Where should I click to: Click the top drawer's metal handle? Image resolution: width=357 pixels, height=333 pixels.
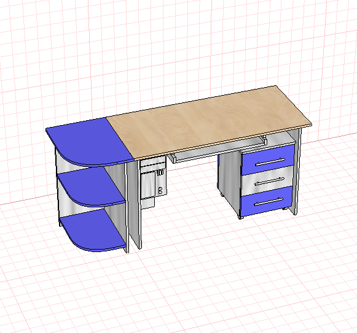click(x=270, y=162)
